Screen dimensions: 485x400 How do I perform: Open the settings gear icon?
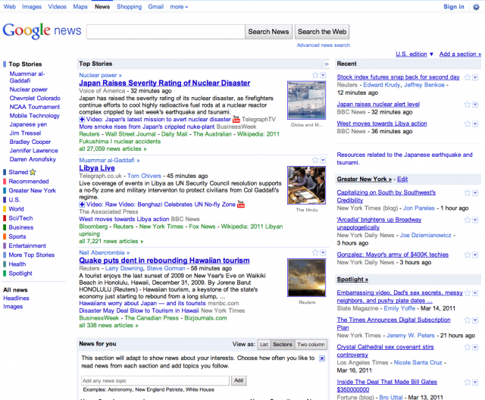point(476,7)
